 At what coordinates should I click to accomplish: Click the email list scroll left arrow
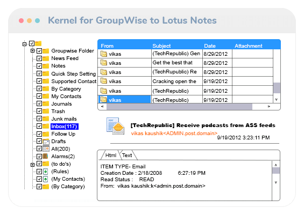click(102, 107)
